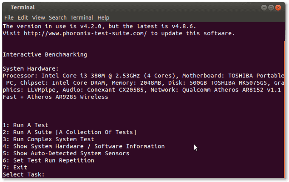Click the phoronix-test-suite.com URL
289x182 pixels.
tap(83, 33)
